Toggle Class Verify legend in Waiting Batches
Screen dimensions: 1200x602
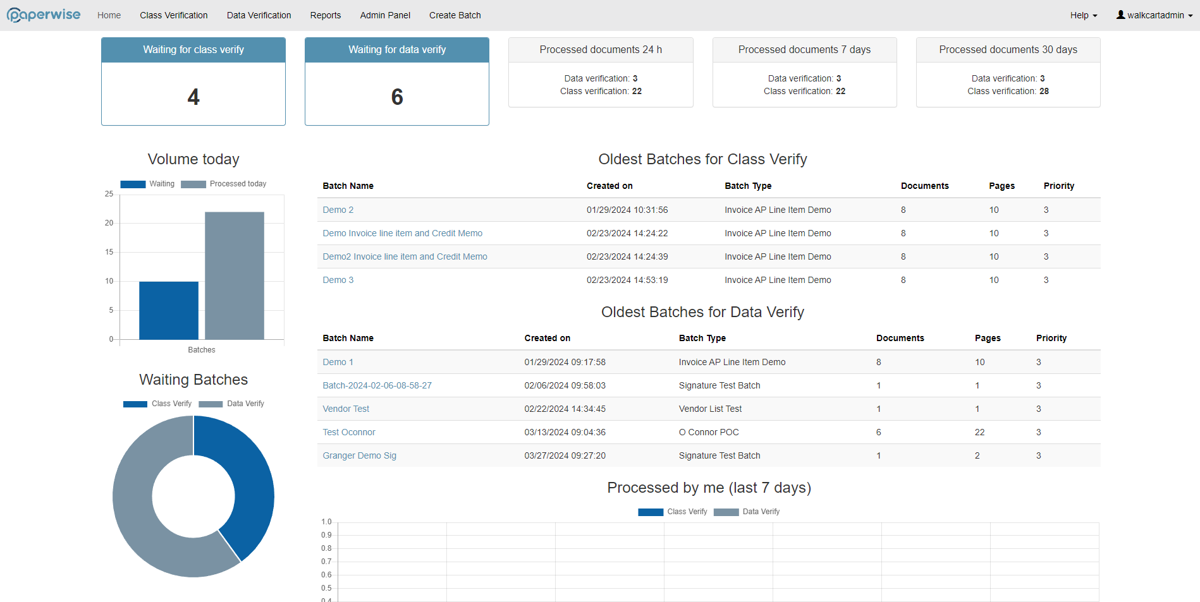point(157,404)
